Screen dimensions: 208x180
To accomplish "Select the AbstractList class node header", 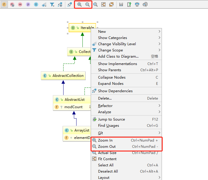I will (x=72, y=99).
